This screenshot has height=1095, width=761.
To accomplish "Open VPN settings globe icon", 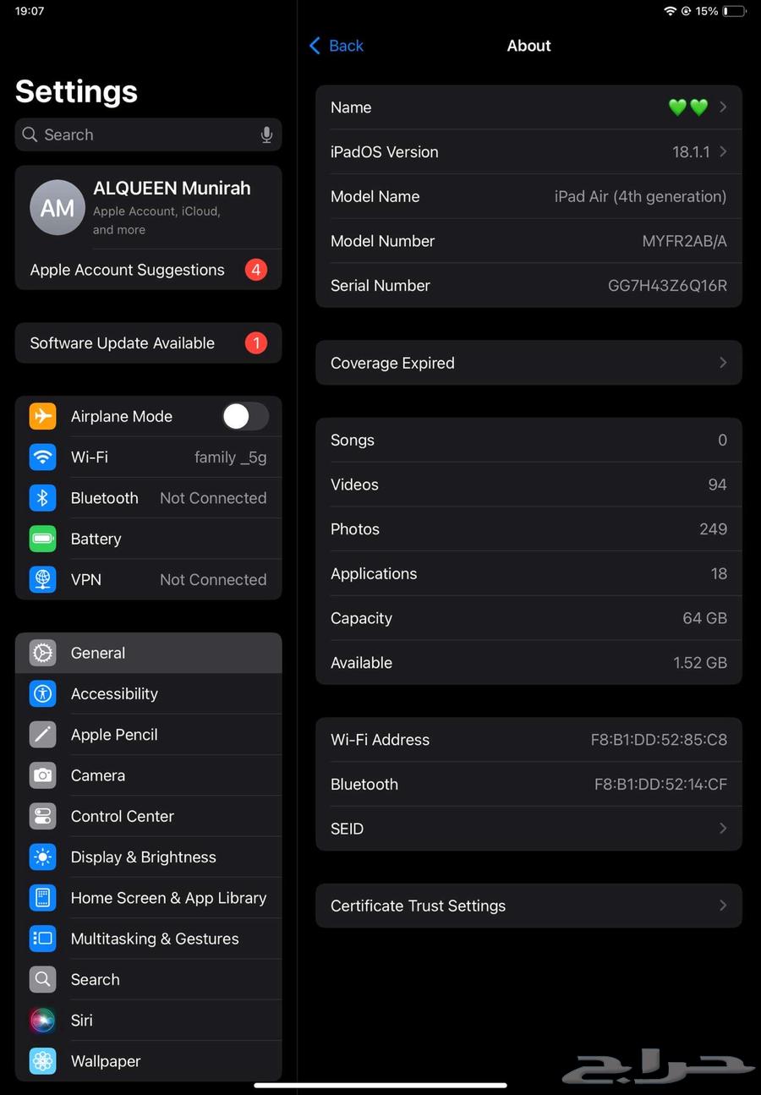I will (43, 579).
